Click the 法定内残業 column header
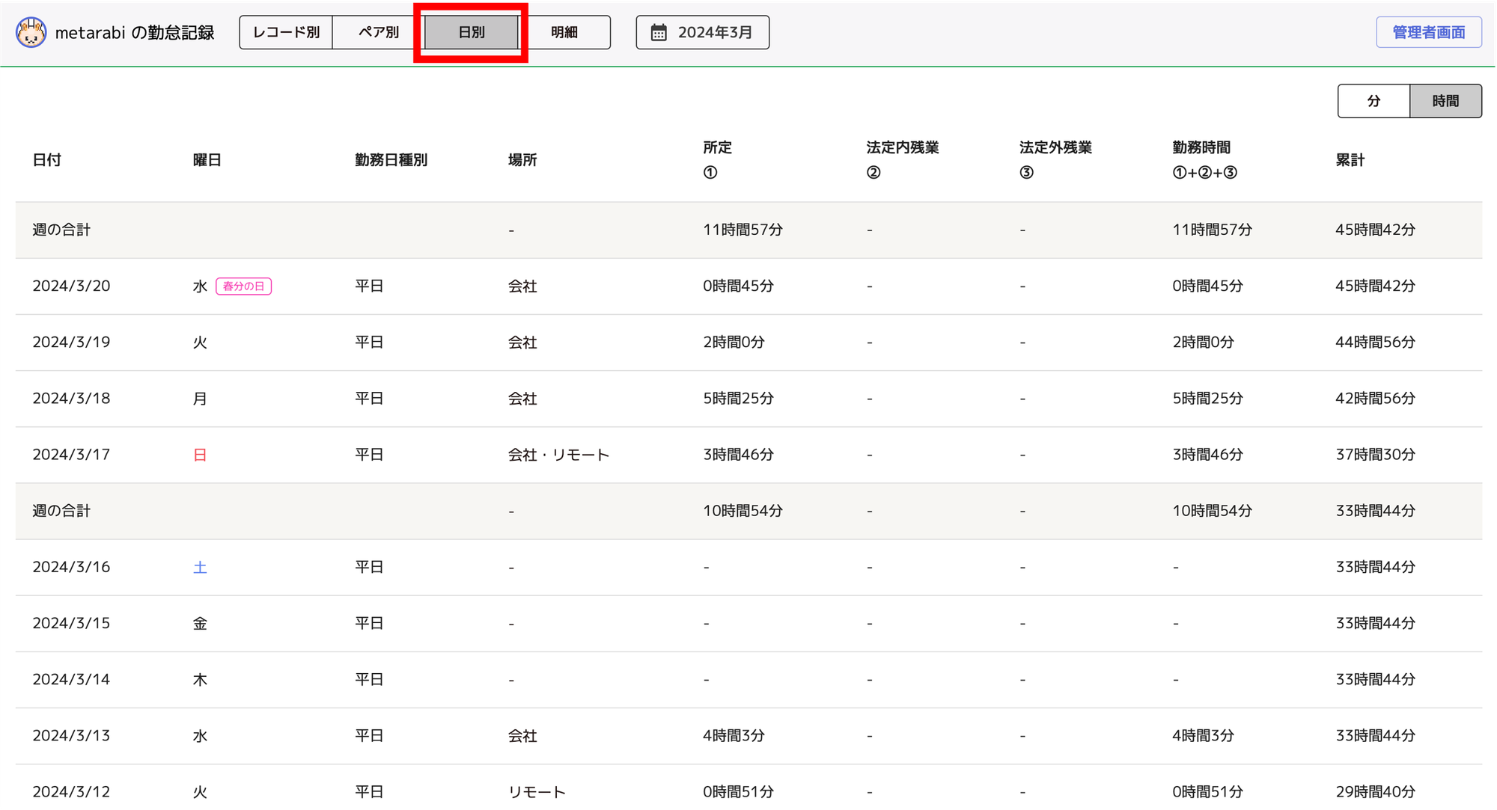 click(x=902, y=159)
